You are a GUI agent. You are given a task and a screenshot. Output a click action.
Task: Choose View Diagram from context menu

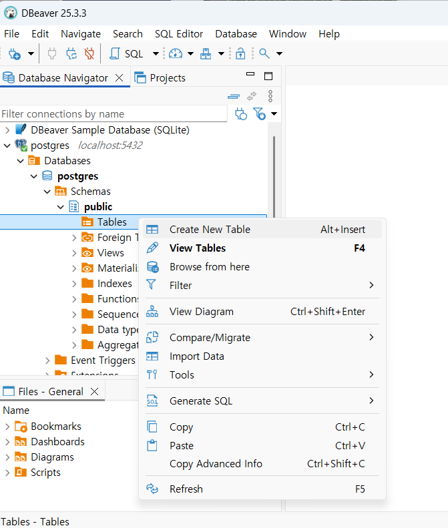[x=262, y=312]
